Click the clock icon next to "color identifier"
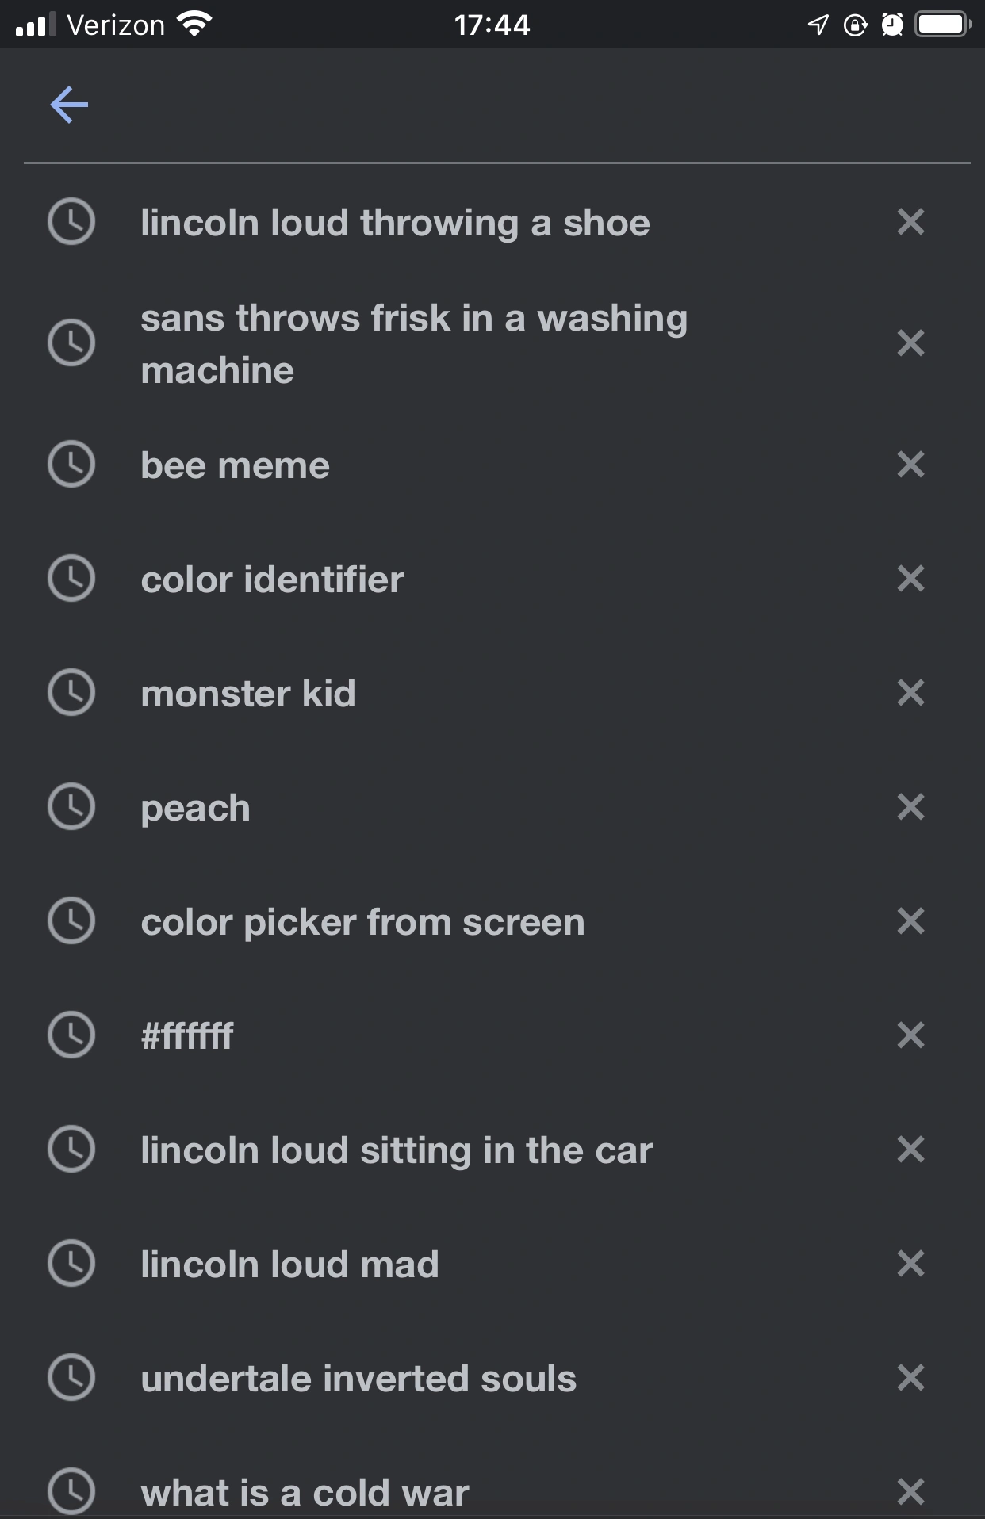985x1519 pixels. pyautogui.click(x=72, y=579)
